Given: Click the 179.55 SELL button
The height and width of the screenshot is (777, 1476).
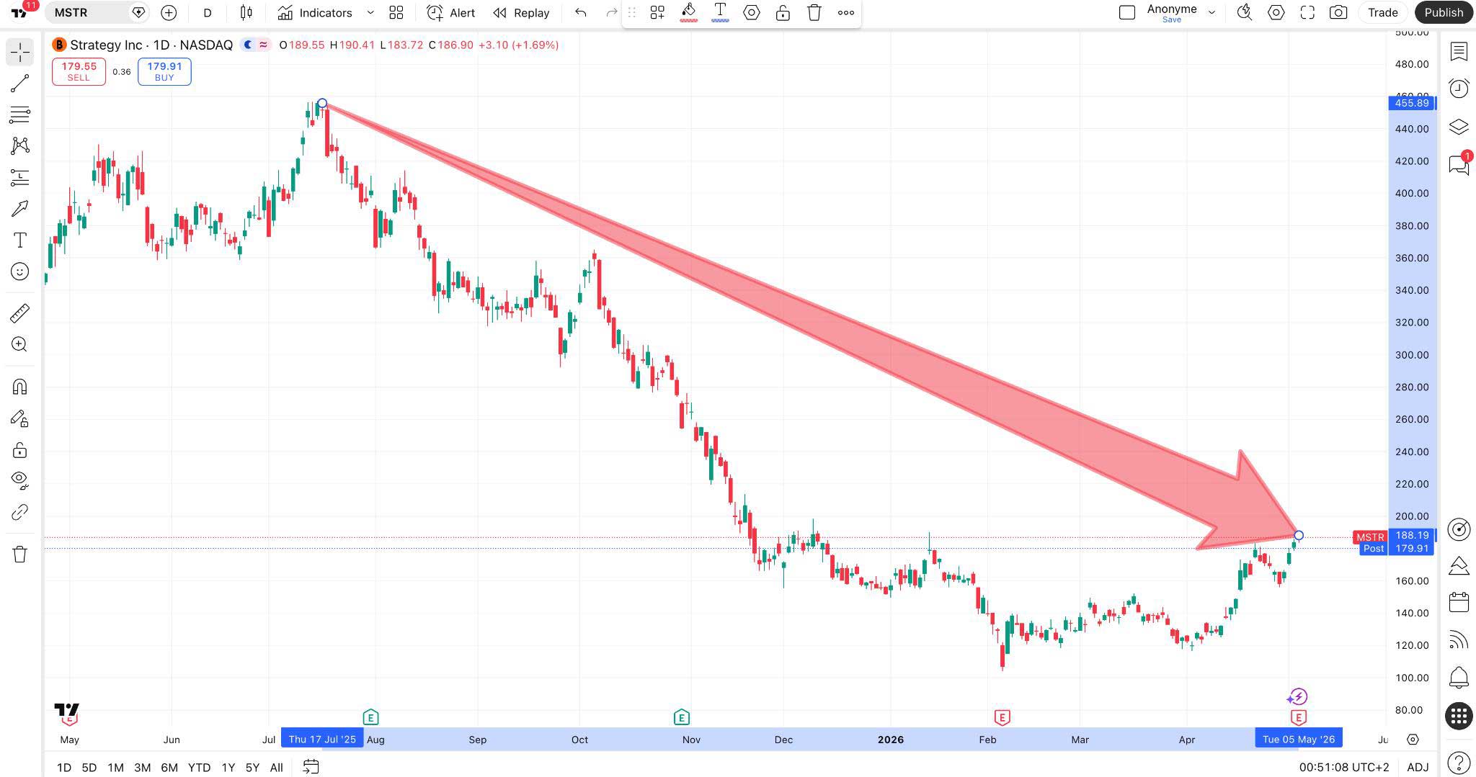Looking at the screenshot, I should click(x=79, y=71).
